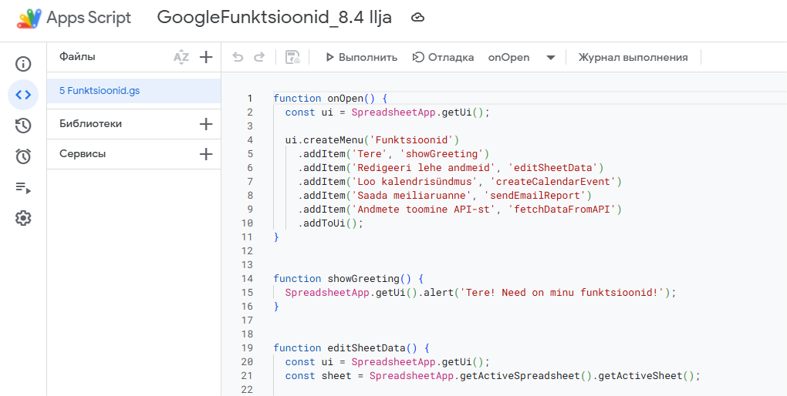Open Журнал выполнения execution log
The height and width of the screenshot is (396, 787).
point(633,57)
